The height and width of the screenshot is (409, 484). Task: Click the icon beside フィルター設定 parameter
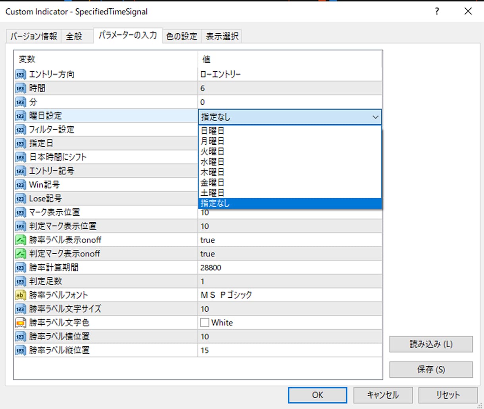(x=21, y=130)
